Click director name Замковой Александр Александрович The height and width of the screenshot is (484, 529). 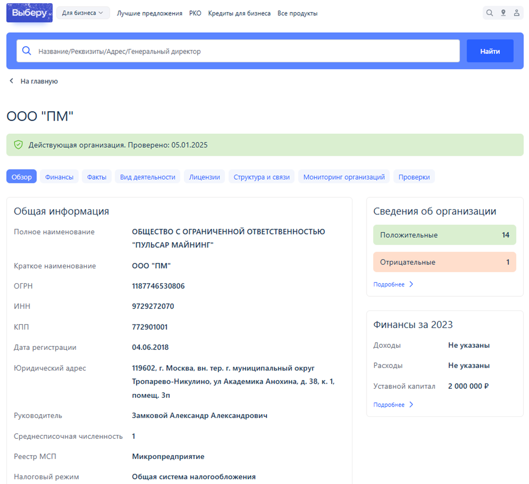pos(199,415)
